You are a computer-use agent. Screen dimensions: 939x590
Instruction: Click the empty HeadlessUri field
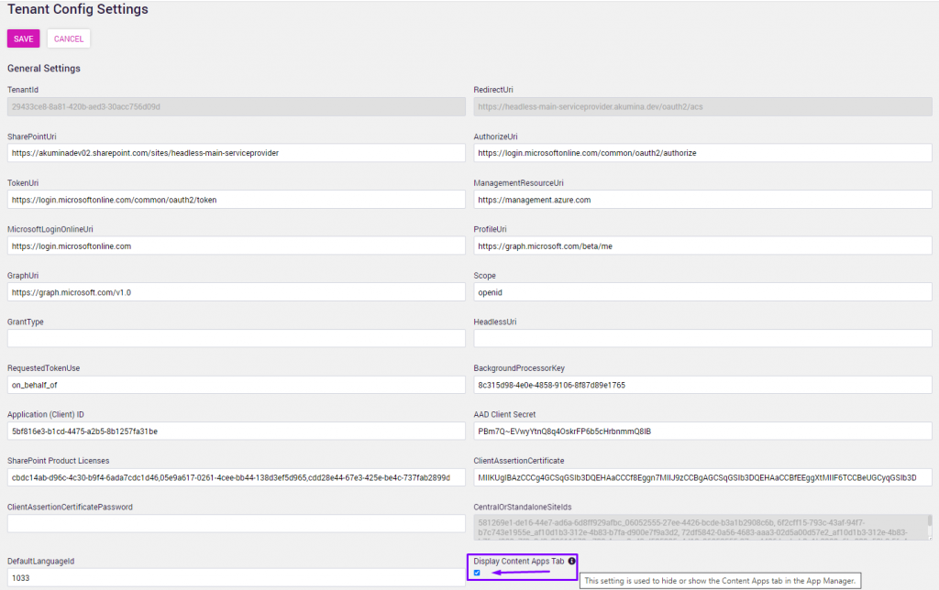pos(701,338)
